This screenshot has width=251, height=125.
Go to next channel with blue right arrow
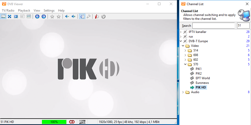[x=44, y=16]
